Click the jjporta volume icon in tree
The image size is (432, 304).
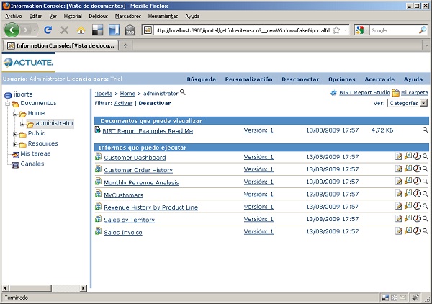[8, 95]
